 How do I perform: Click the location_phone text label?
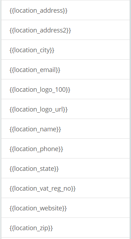click(x=36, y=149)
